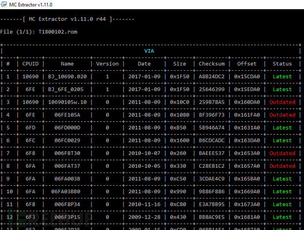Click the VIA table heading
The width and height of the screenshot is (304, 230).
[149, 51]
